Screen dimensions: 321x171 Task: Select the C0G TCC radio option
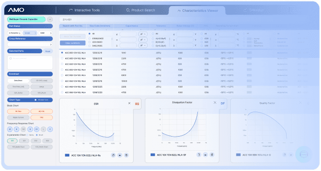click(202, 39)
